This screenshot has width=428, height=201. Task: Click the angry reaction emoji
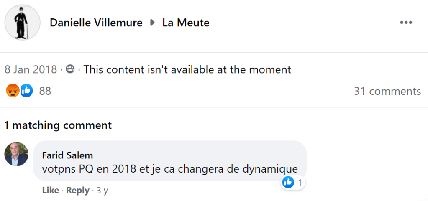pos(13,91)
